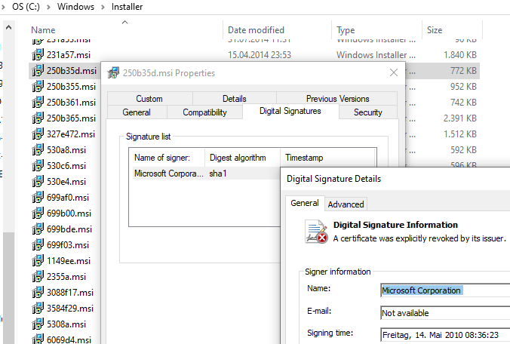The width and height of the screenshot is (510, 344).
Task: Click Installer in the address breadcrumb
Action: tap(127, 7)
